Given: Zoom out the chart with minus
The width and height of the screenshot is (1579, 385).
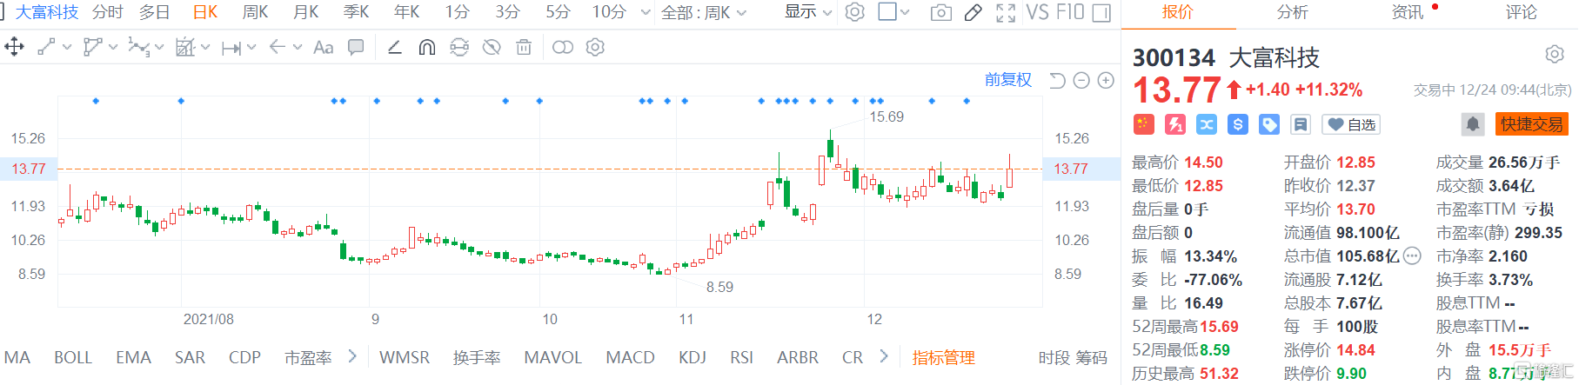Looking at the screenshot, I should pyautogui.click(x=1081, y=80).
